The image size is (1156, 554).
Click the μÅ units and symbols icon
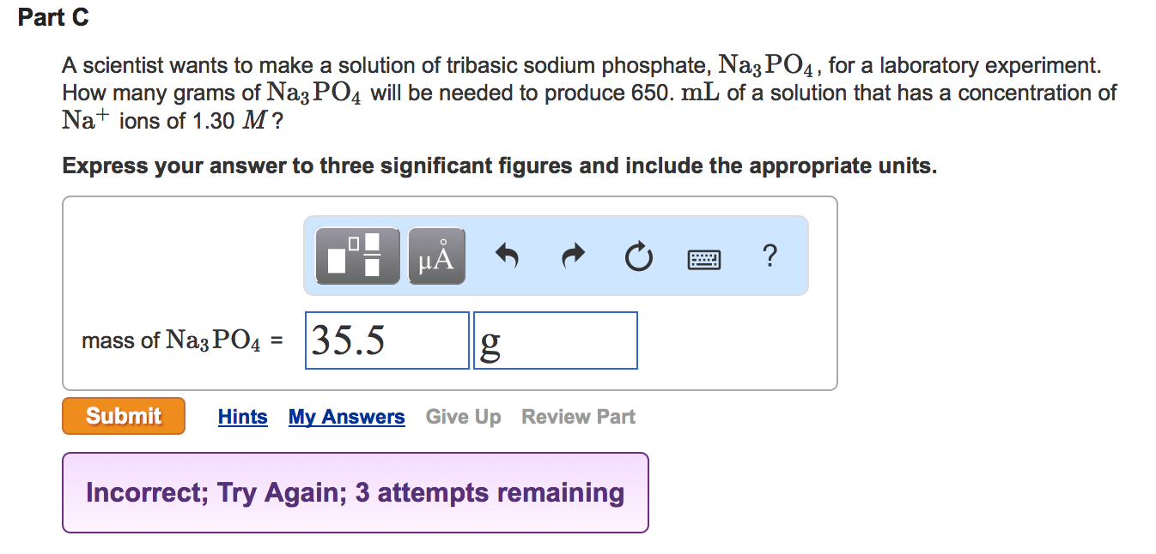tap(436, 255)
